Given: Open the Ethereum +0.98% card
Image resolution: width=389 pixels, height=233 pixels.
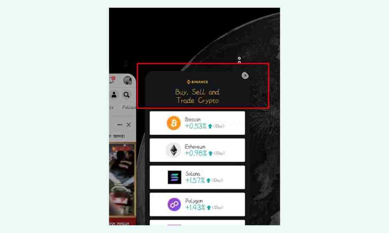Looking at the screenshot, I should [197, 150].
